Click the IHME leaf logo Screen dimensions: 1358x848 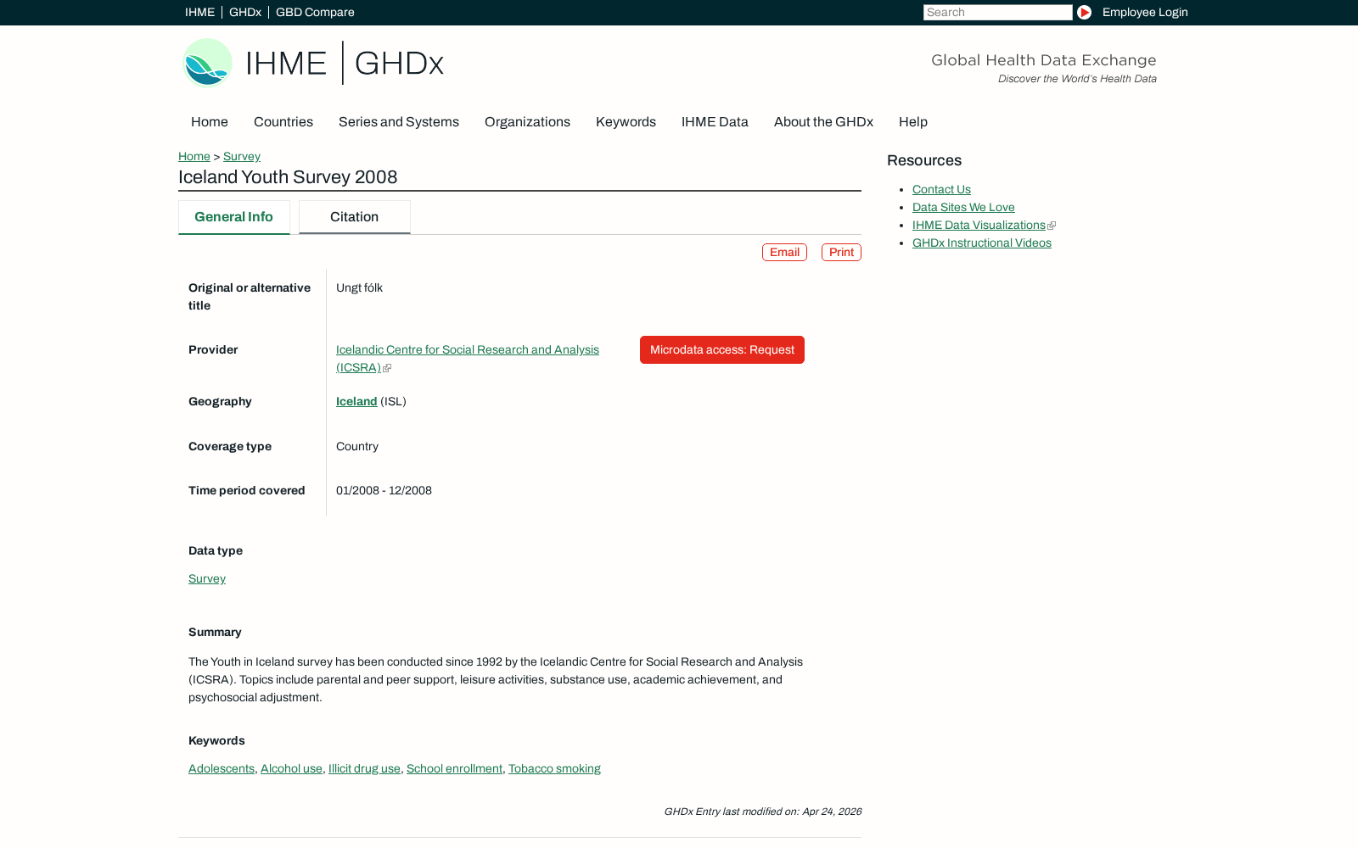[207, 63]
